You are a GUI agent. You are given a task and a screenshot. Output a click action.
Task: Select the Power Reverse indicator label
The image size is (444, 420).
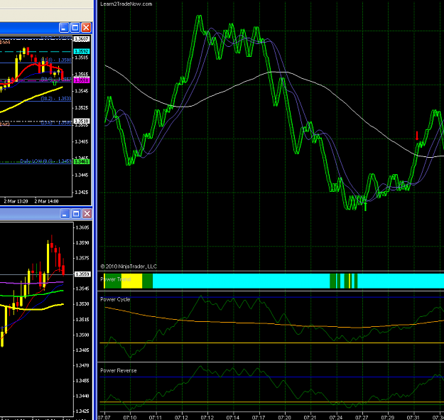[x=119, y=370]
